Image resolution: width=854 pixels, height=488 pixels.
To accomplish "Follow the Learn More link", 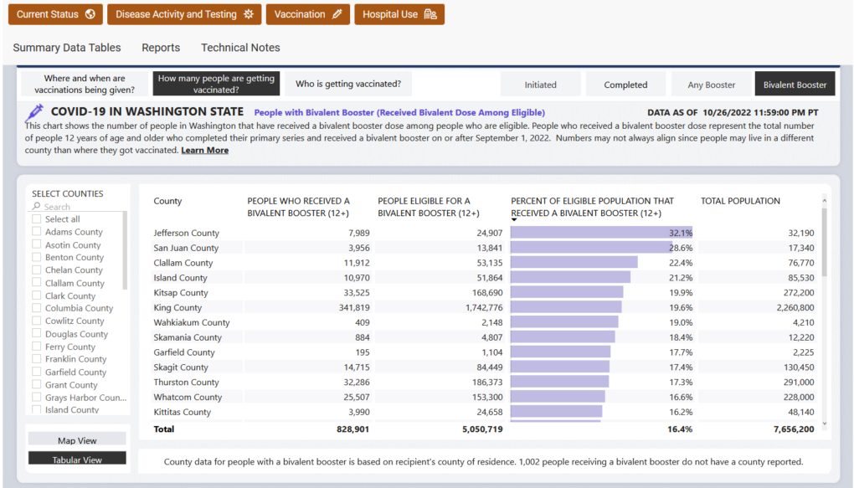I will tap(204, 151).
